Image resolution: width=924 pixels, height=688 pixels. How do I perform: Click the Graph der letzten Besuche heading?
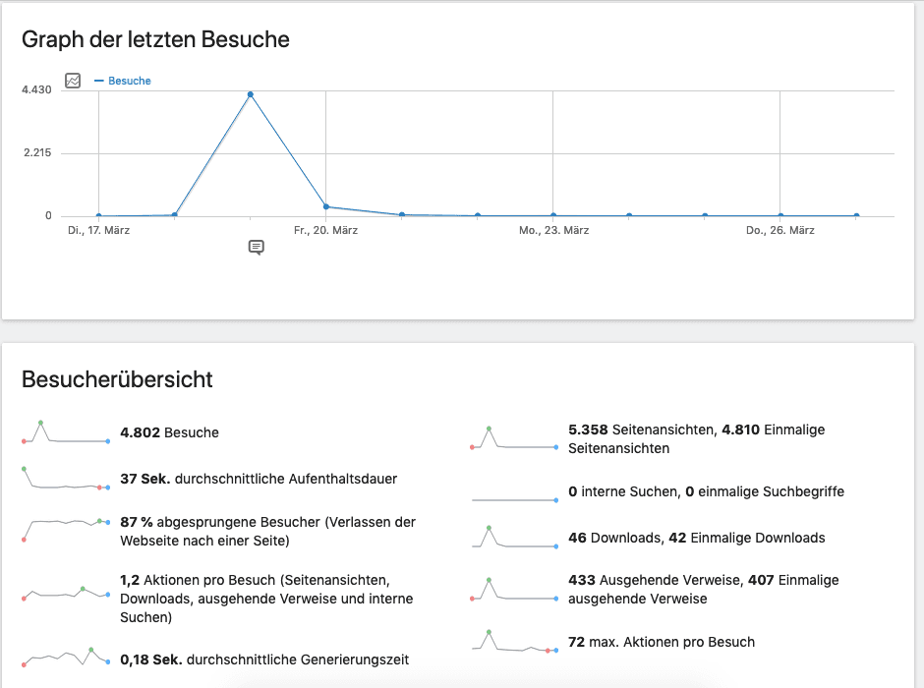click(155, 39)
